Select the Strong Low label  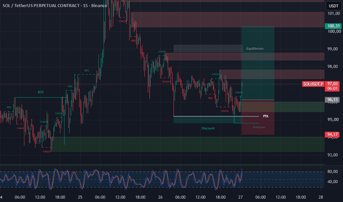coord(259,127)
